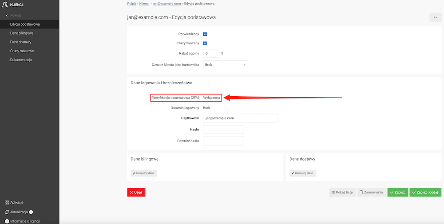The width and height of the screenshot is (444, 224).
Task: Click the Zapisz i dodaj button
Action: (425, 193)
